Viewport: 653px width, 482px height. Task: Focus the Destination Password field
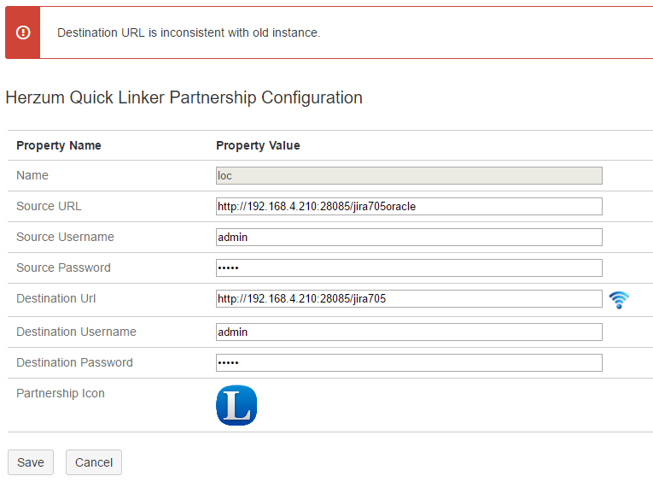point(409,362)
